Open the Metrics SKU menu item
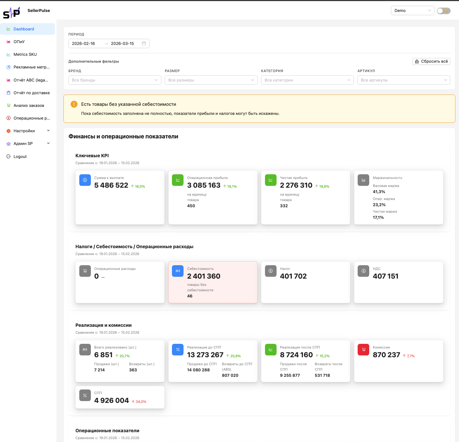Image resolution: width=459 pixels, height=442 pixels. [x=25, y=54]
